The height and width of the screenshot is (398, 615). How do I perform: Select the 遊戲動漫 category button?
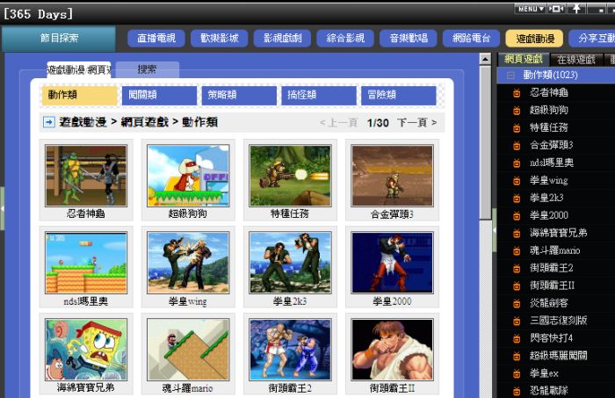coord(534,39)
